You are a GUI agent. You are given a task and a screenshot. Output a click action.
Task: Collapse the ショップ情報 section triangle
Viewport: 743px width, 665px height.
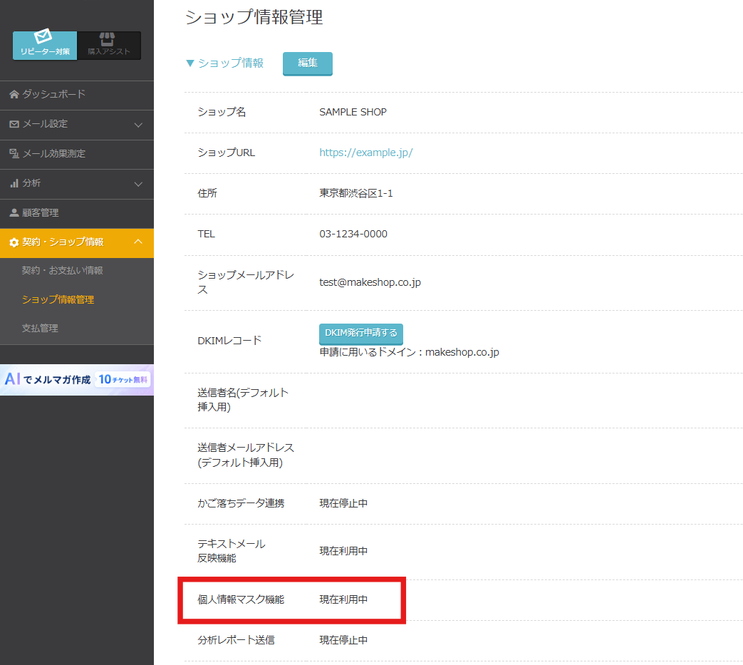pos(190,63)
